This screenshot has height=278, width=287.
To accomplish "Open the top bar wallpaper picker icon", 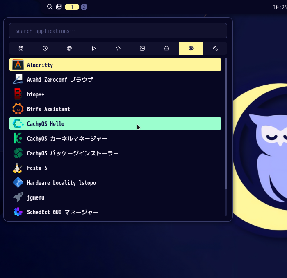I will [x=59, y=7].
